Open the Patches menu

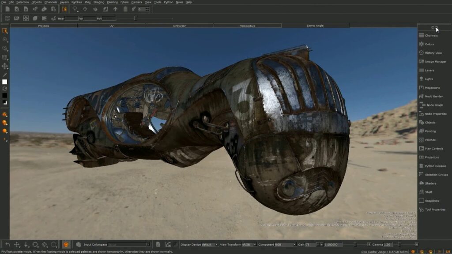[x=76, y=2]
